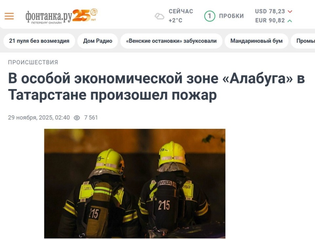The width and height of the screenshot is (315, 240).
Task: Click the USD 78,23 exchange rate
Action: 270,11
